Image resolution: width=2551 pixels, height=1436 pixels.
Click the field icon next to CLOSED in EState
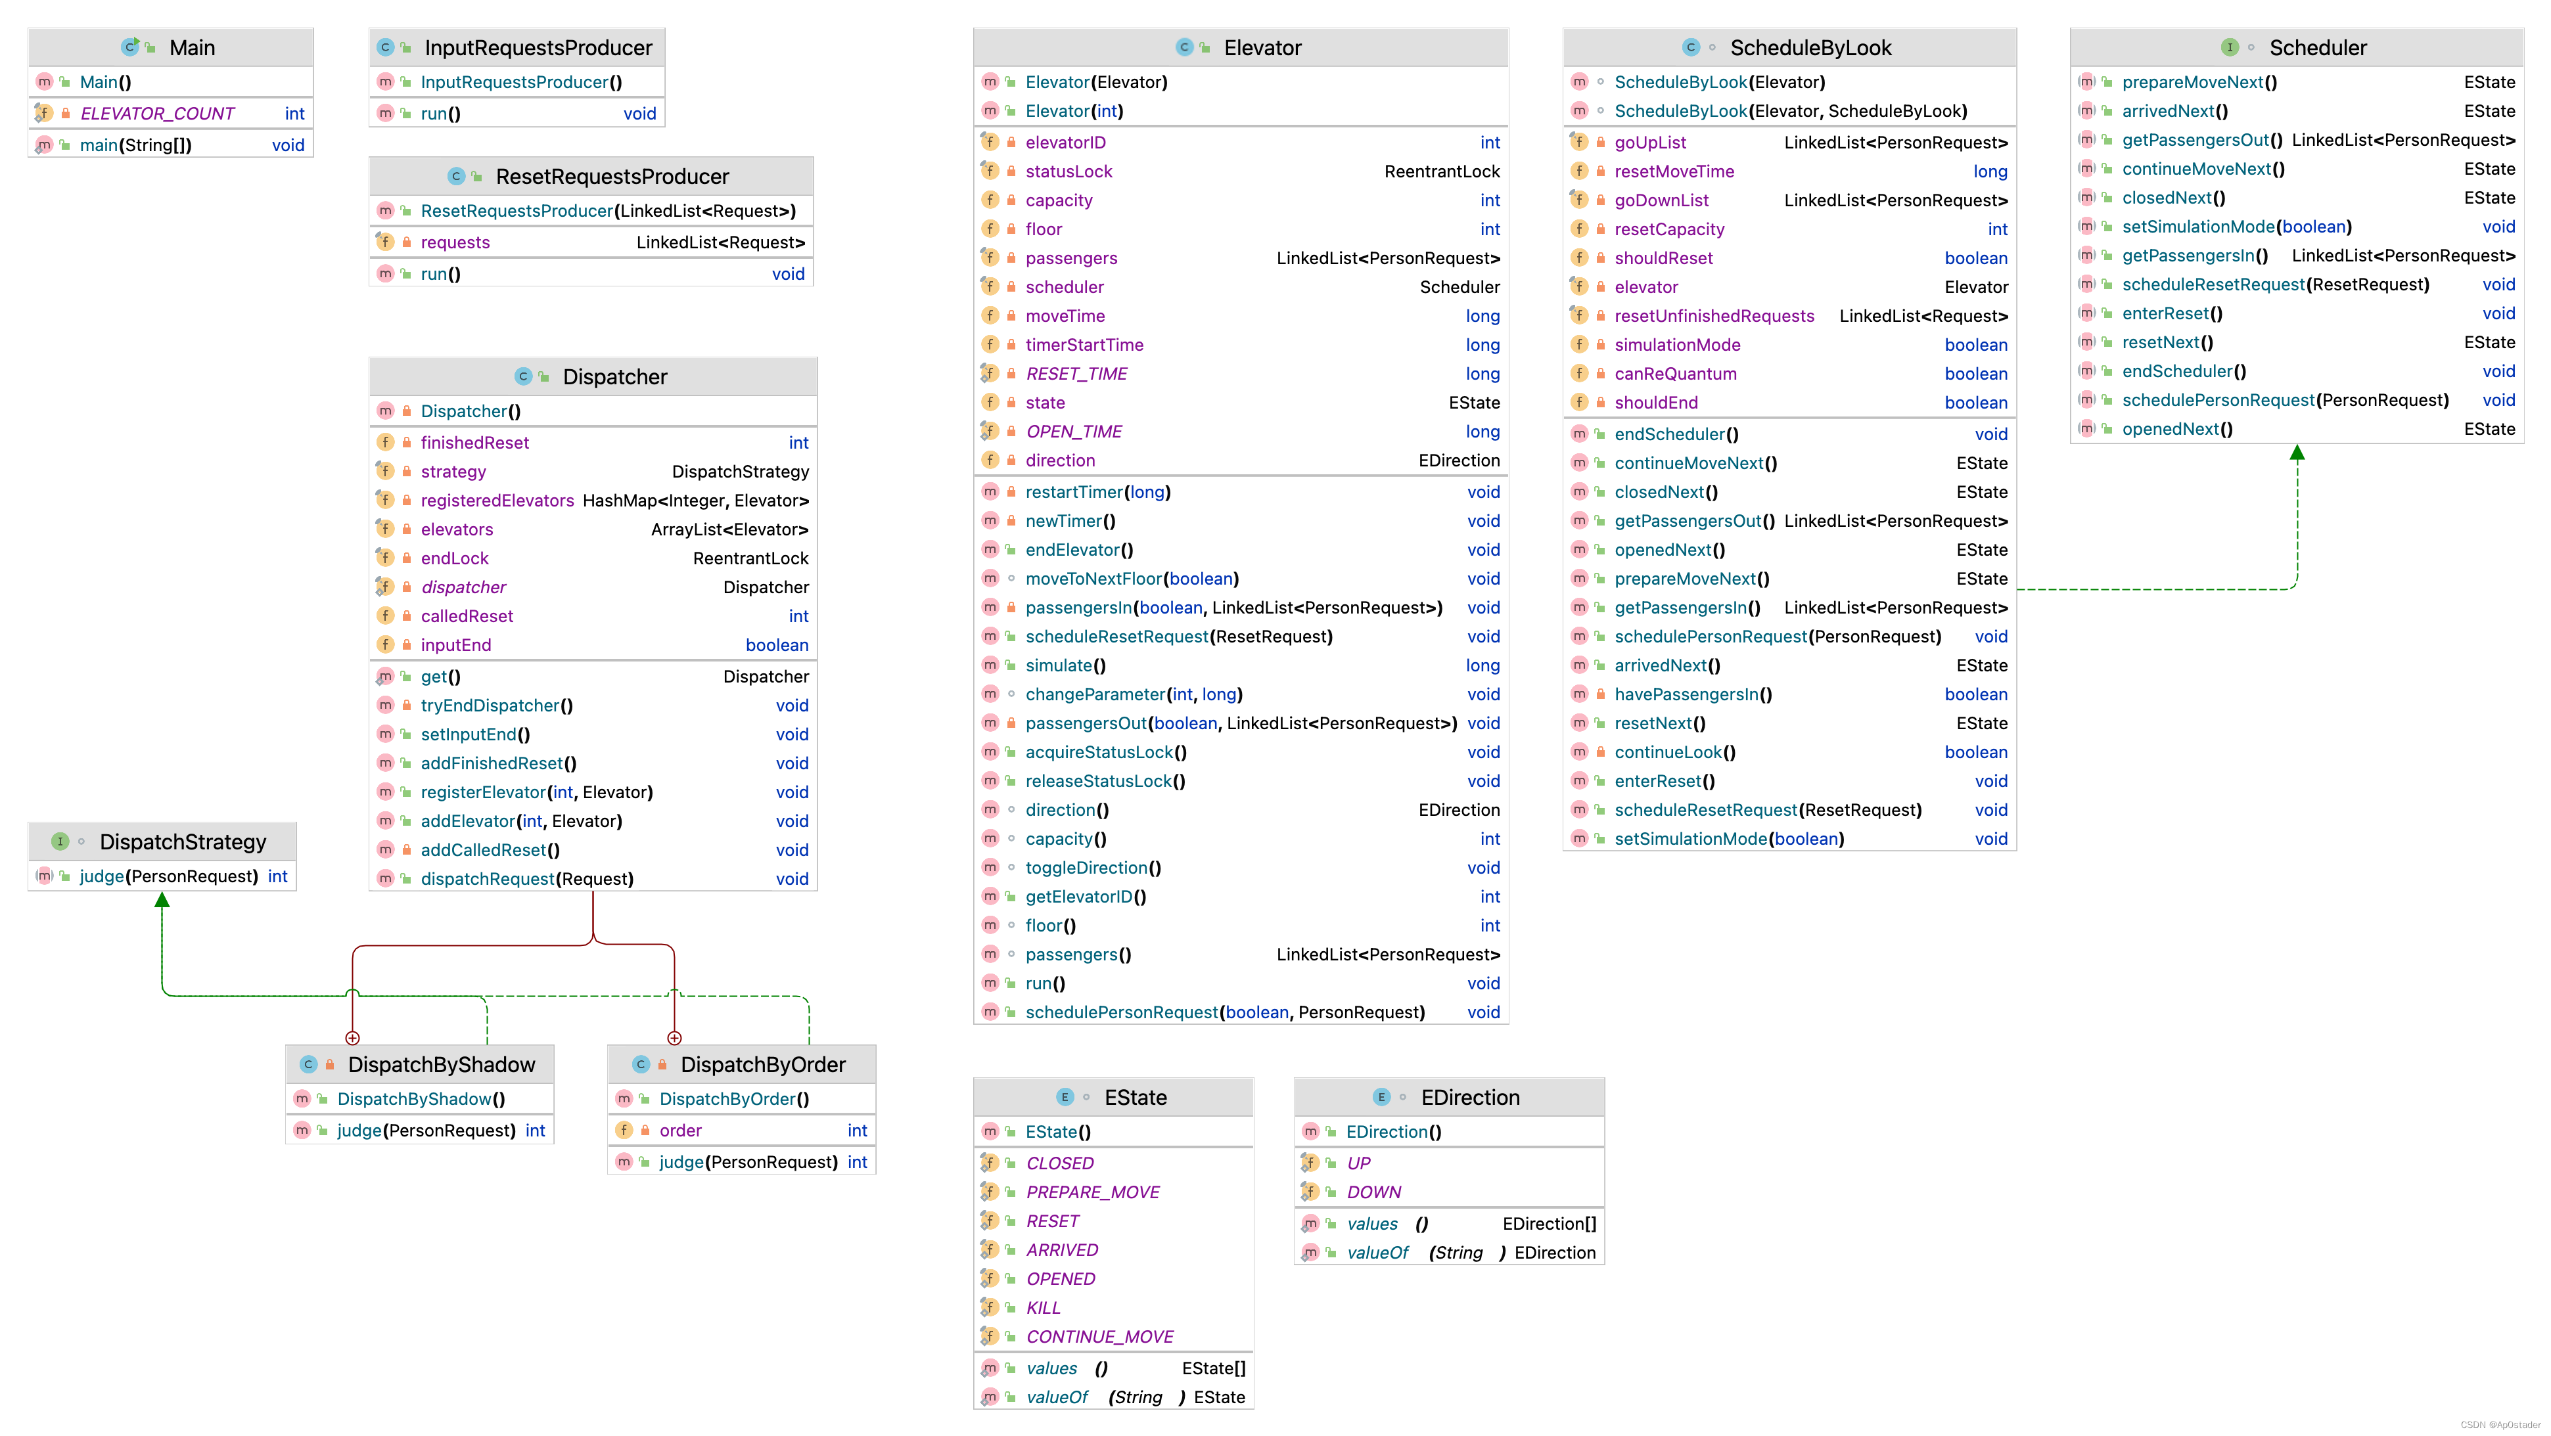[989, 1163]
